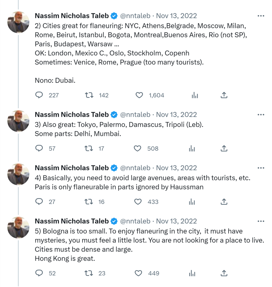Reply to the 'avoid large avenues' tweet
The image size is (272, 287).
click(x=39, y=202)
